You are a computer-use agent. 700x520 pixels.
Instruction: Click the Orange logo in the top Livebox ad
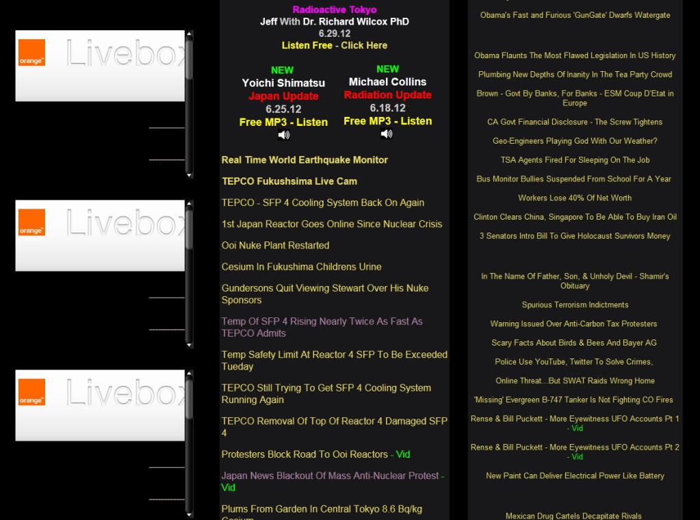(x=31, y=53)
